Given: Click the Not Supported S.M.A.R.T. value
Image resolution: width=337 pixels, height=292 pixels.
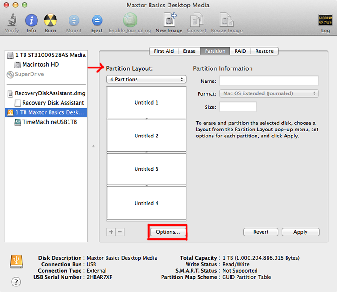Looking at the screenshot, I should [240, 271].
